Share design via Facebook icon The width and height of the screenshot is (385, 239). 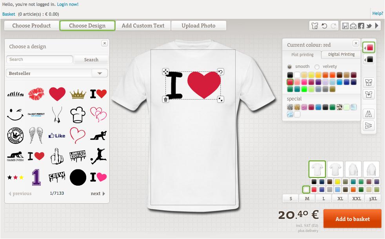coord(361,26)
